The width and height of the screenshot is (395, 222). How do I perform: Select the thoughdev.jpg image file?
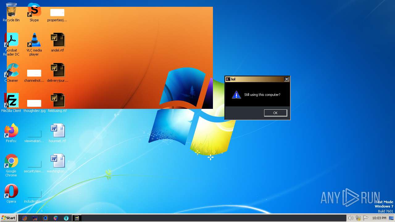(x=34, y=105)
